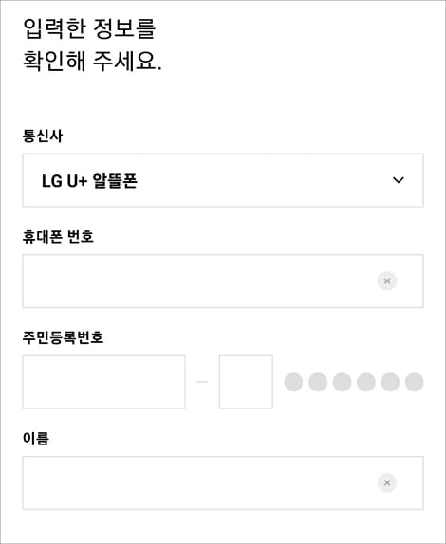
Task: Click the 통신사 field label
Action: [43, 136]
